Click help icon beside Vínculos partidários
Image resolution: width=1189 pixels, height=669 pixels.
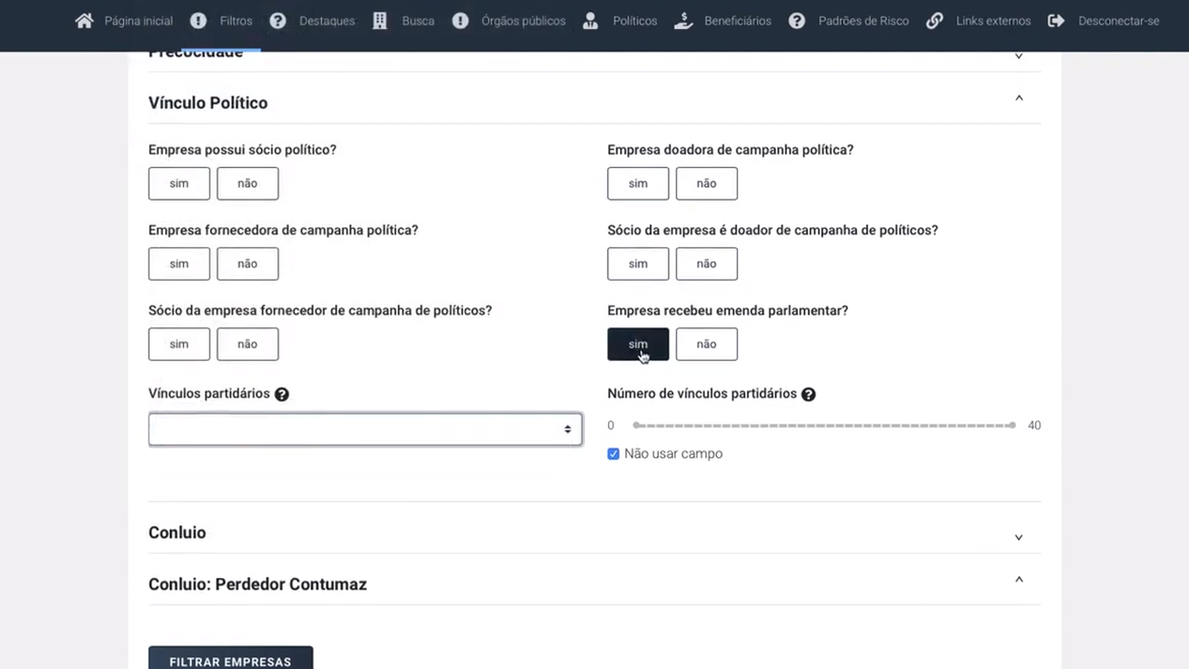pos(282,395)
